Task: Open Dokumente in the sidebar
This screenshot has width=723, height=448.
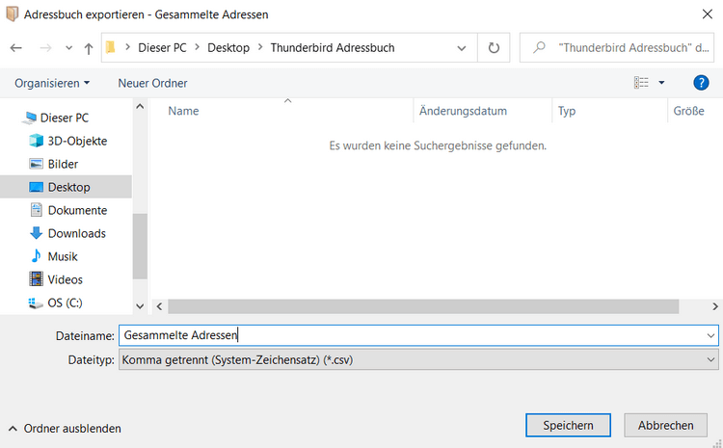Action: (77, 210)
